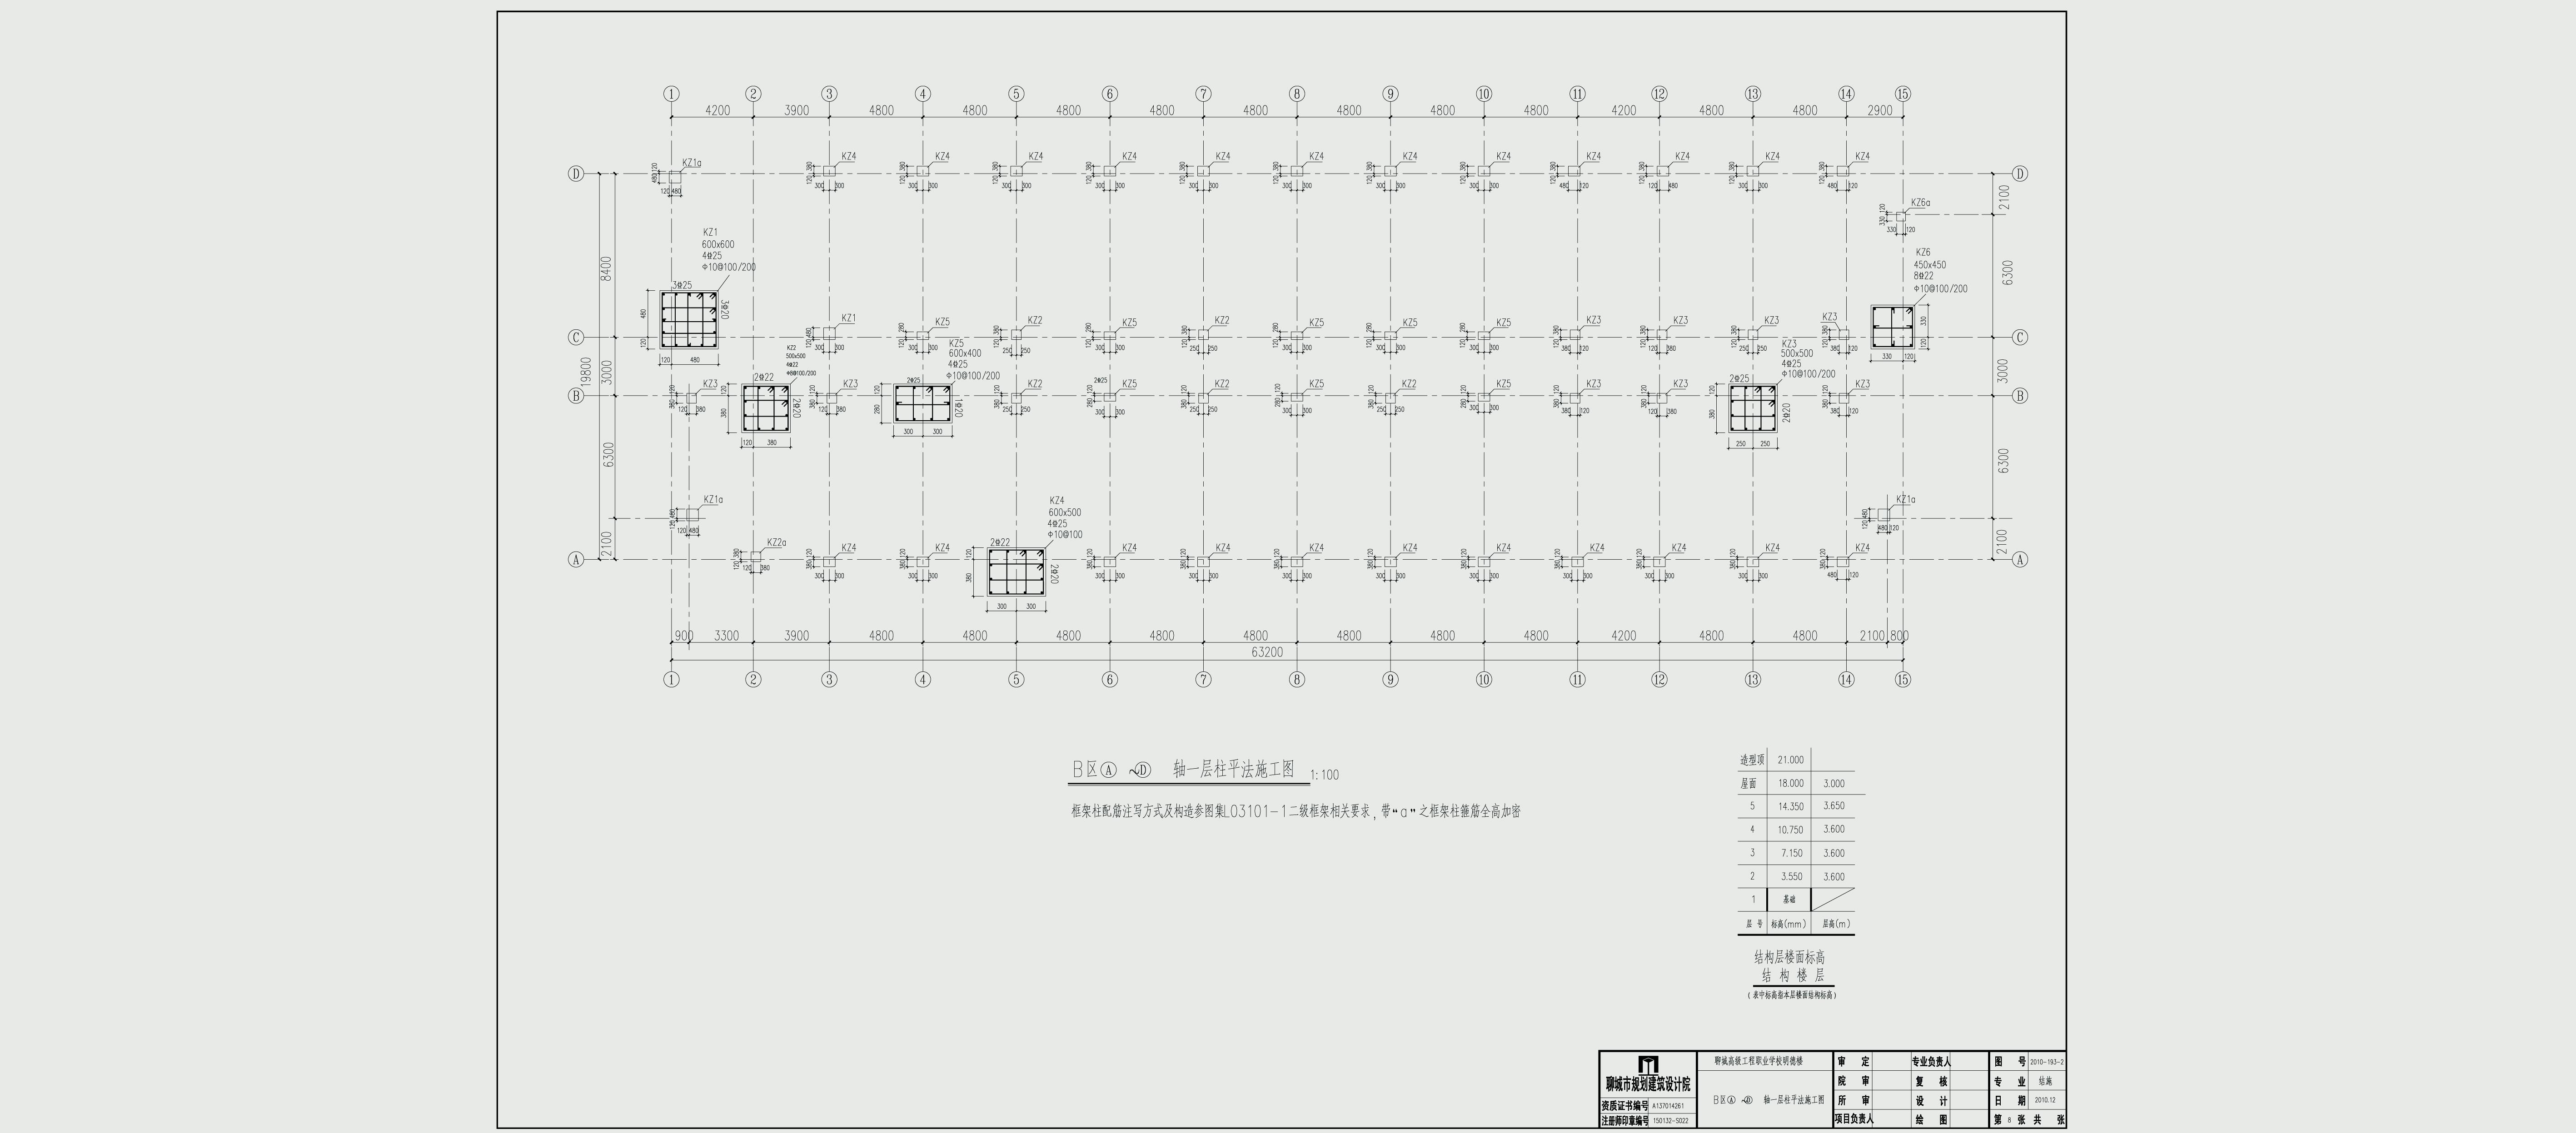The image size is (2576, 1133).
Task: Click the certificate number 'A137014261'
Action: coord(1668,1106)
